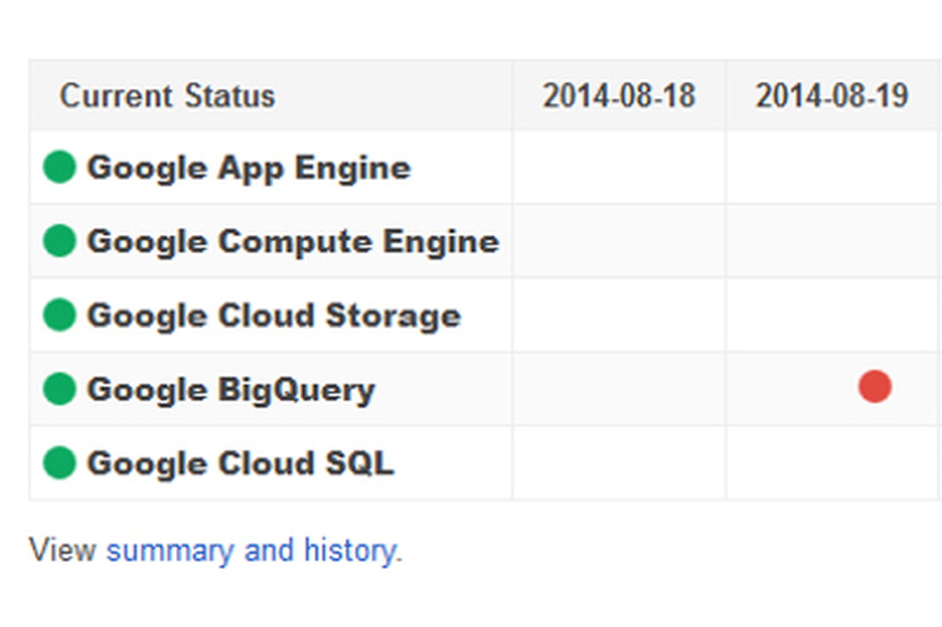
Task: Open the summary and history link
Action: [x=253, y=550]
